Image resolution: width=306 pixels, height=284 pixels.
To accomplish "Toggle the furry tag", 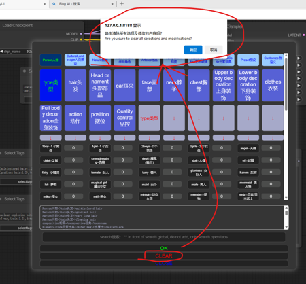I will (x=150, y=173).
